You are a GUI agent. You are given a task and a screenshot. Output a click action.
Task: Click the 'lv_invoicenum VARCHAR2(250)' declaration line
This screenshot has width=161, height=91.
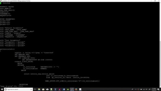pyautogui.click(x=41, y=67)
